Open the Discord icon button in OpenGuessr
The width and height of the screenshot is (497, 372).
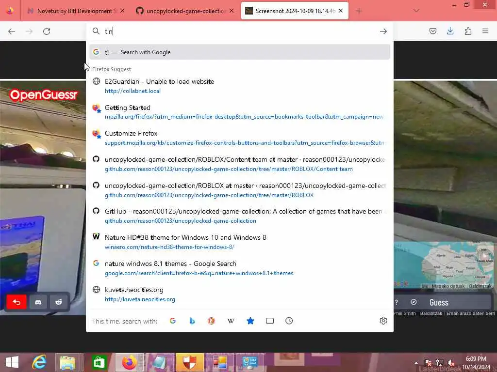(38, 302)
